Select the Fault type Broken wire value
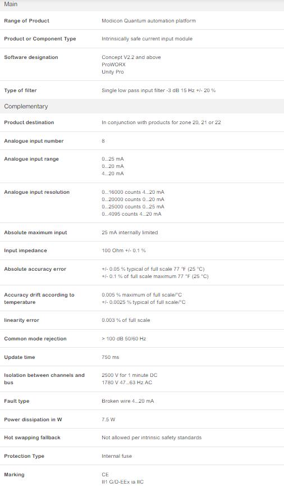The height and width of the screenshot is (487, 284). coord(127,401)
